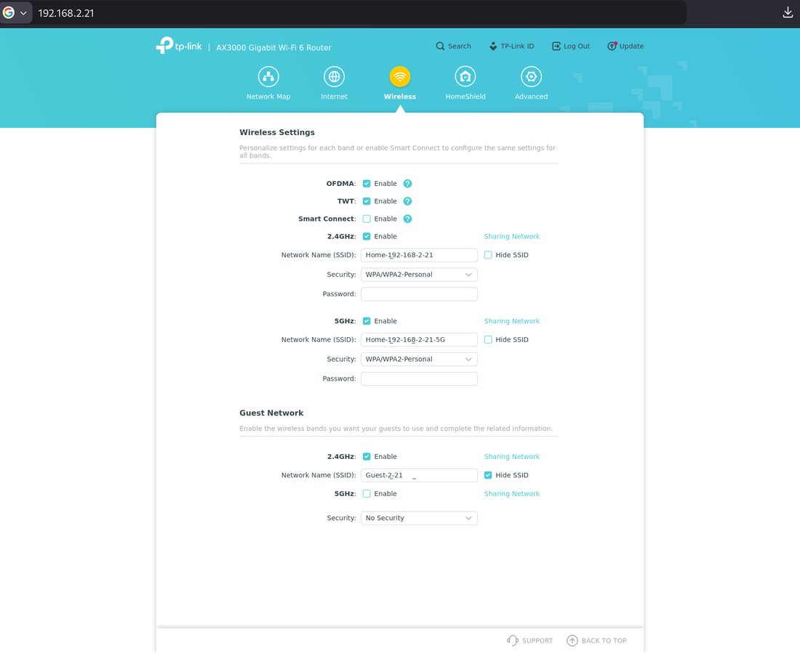Click the Back to Top arrow icon
The width and height of the screenshot is (800, 653).
coord(572,640)
